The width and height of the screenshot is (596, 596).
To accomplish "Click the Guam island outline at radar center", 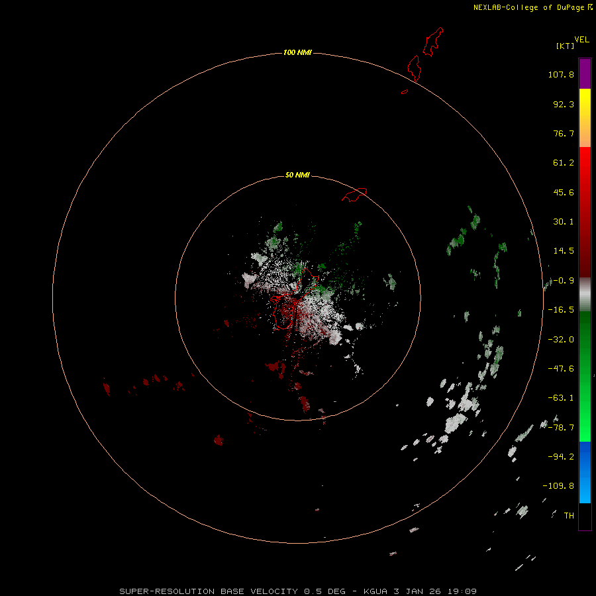I will pyautogui.click(x=295, y=299).
